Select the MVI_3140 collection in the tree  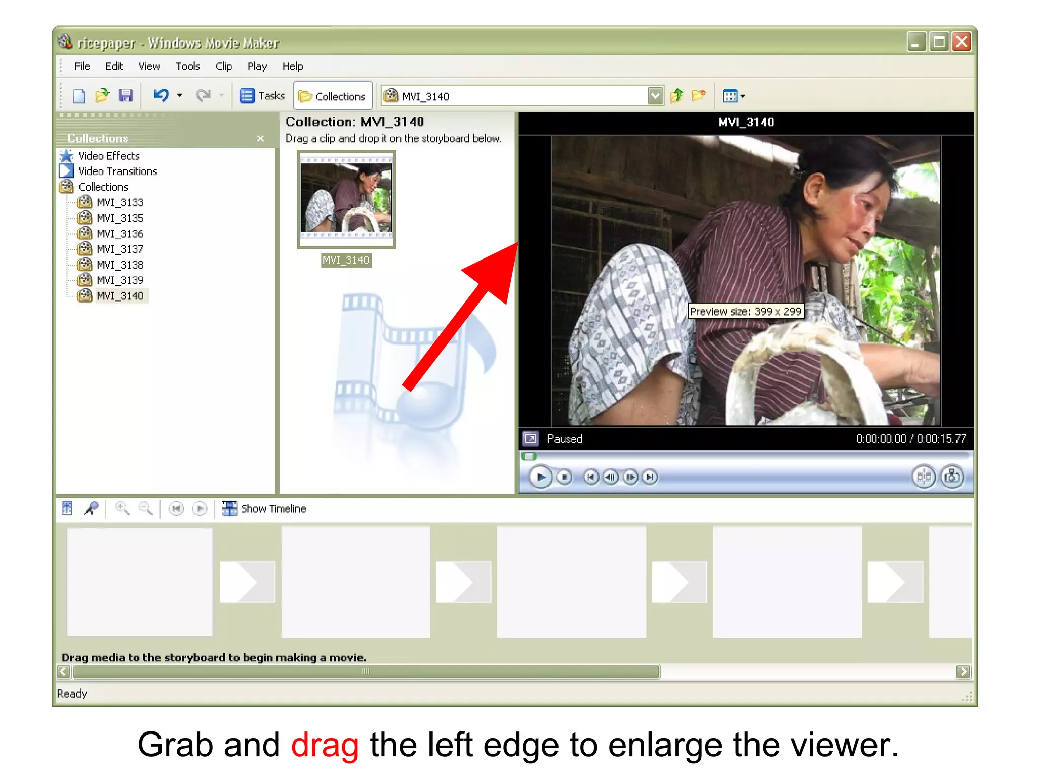click(x=120, y=296)
